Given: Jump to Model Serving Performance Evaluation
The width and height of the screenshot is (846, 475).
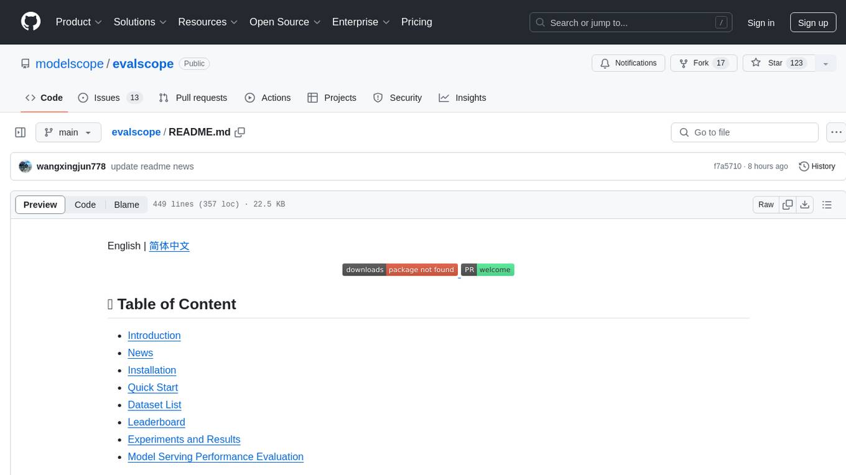Looking at the screenshot, I should tap(216, 457).
